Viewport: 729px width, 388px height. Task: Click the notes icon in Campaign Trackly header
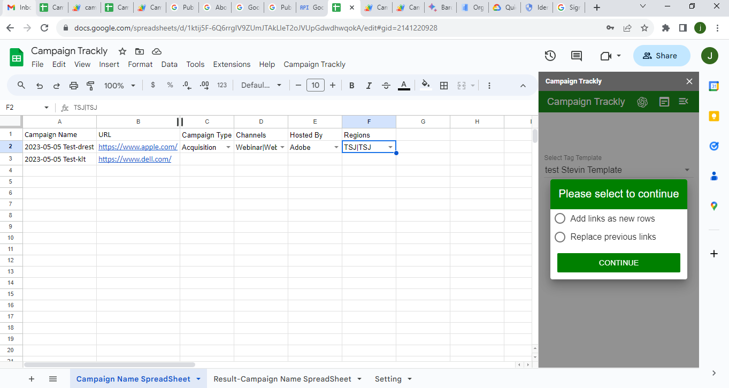tap(664, 101)
